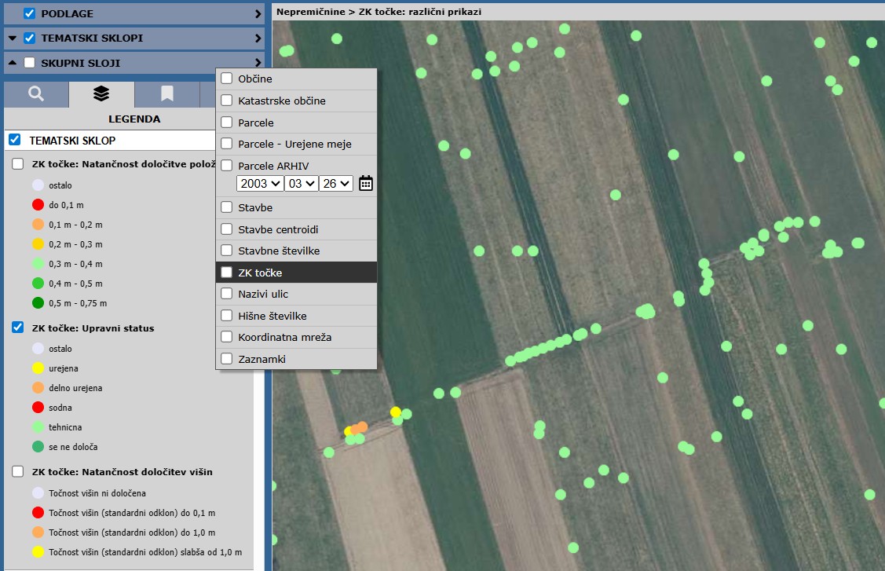
Task: Expand PODLAGE section with right chevron
Action: point(258,14)
